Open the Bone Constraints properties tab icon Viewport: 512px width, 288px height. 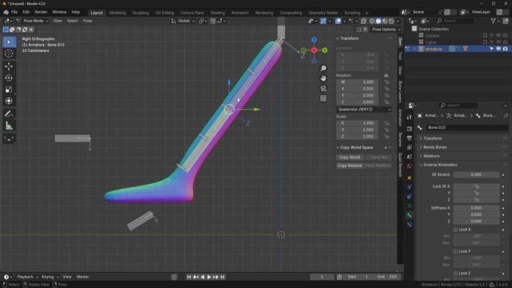(409, 225)
